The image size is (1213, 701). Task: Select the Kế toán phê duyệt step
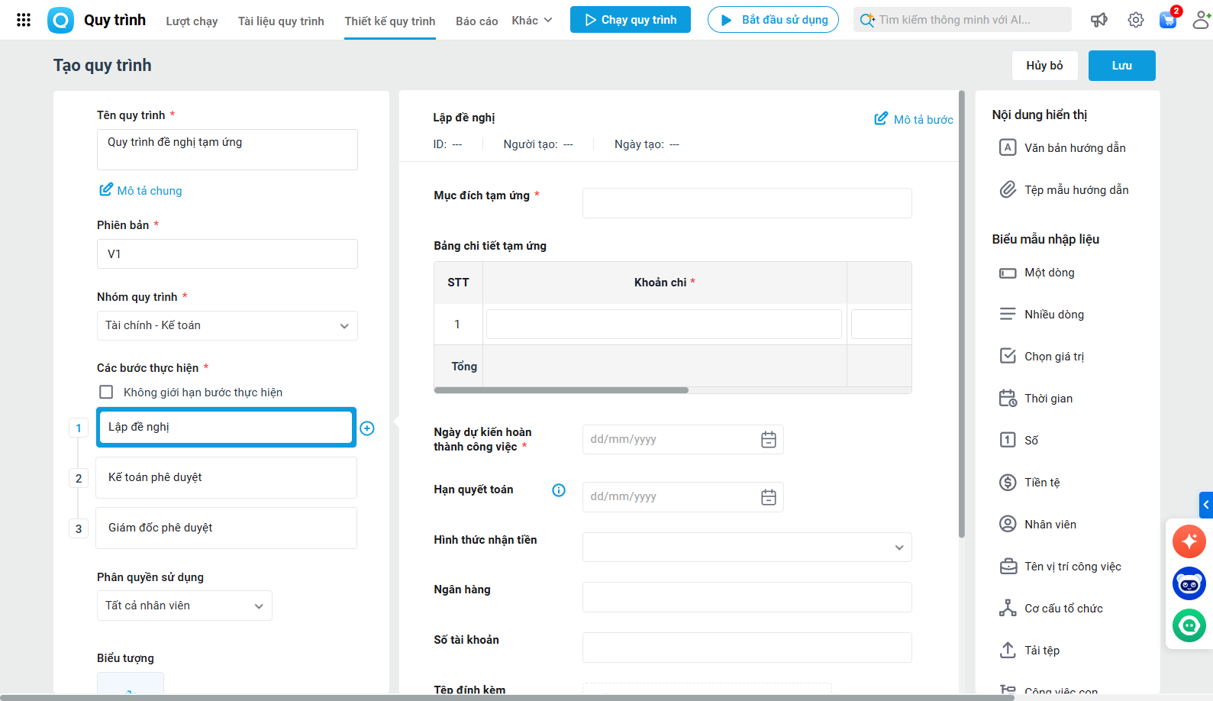point(226,478)
